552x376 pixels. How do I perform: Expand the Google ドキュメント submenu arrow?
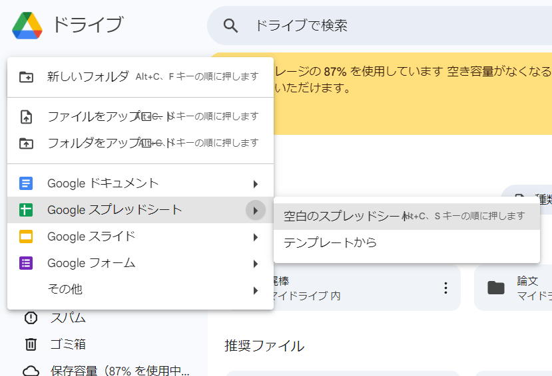[256, 184]
